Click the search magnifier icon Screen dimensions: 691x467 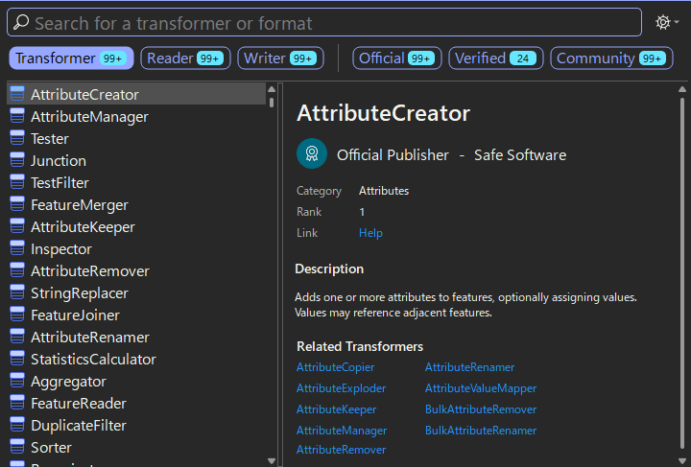(21, 22)
